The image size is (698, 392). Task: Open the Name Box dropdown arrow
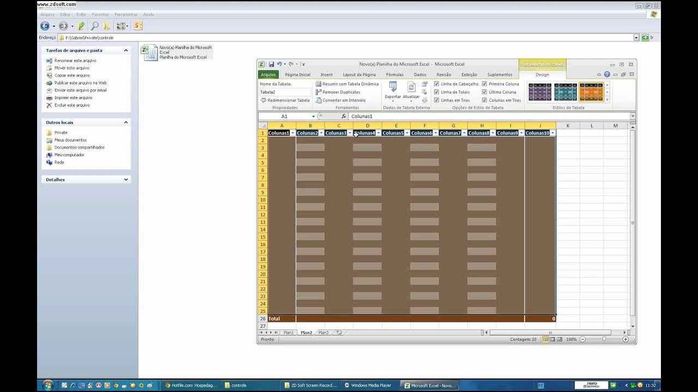[313, 116]
